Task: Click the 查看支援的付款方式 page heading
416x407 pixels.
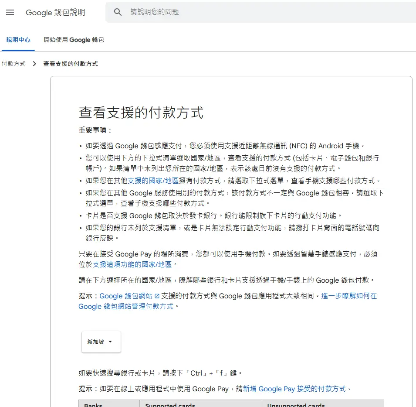Action: coord(141,113)
